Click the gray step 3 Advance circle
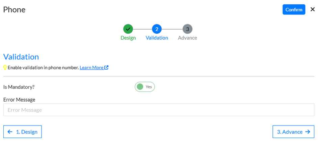The width and height of the screenshot is (318, 143). click(187, 29)
